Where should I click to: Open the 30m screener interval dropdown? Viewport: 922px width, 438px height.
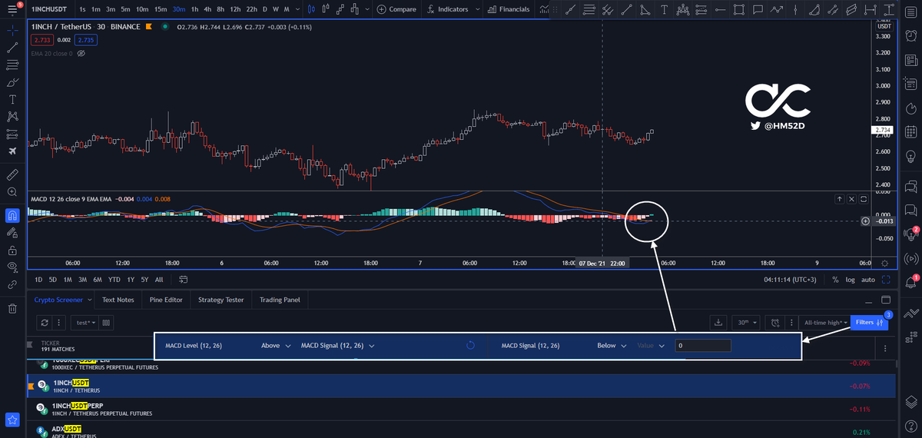point(745,323)
